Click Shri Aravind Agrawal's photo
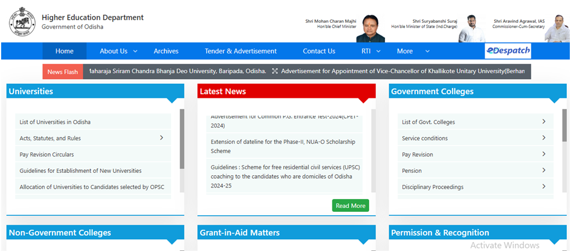The width and height of the screenshot is (571, 252). (x=557, y=29)
